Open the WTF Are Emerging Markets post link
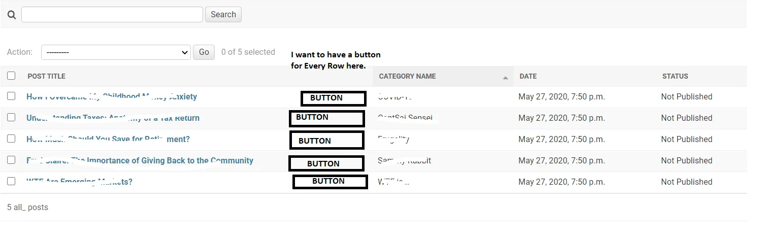The height and width of the screenshot is (239, 757). click(x=79, y=182)
